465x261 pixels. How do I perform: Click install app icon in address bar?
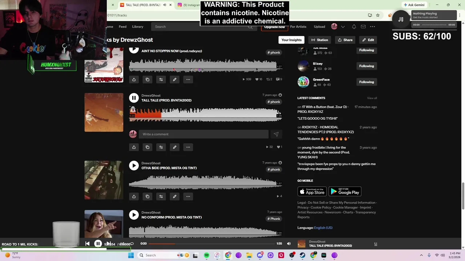tap(370, 15)
